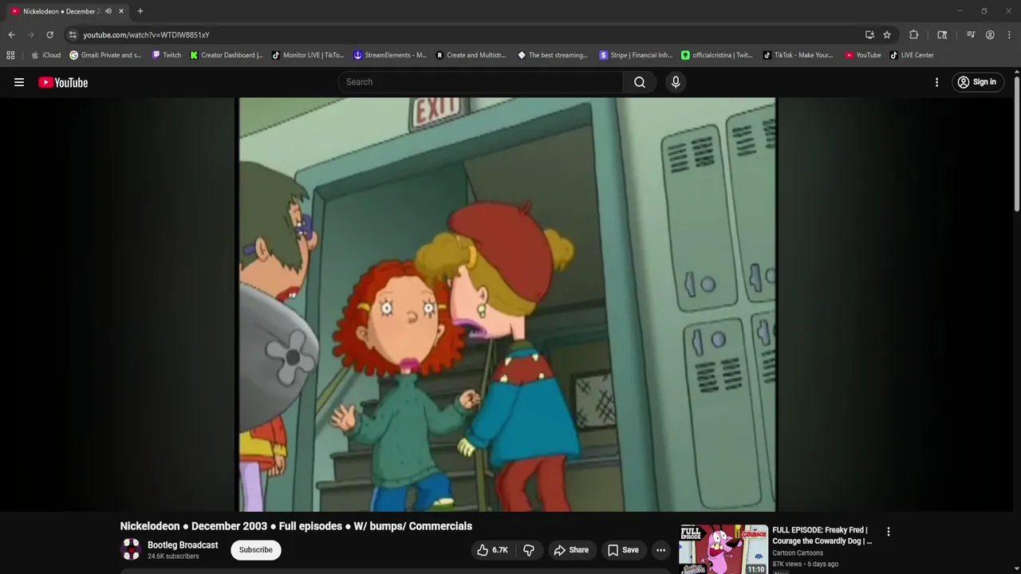Open Cartoon Cartoons channel link
The image size is (1021, 574).
[798, 553]
